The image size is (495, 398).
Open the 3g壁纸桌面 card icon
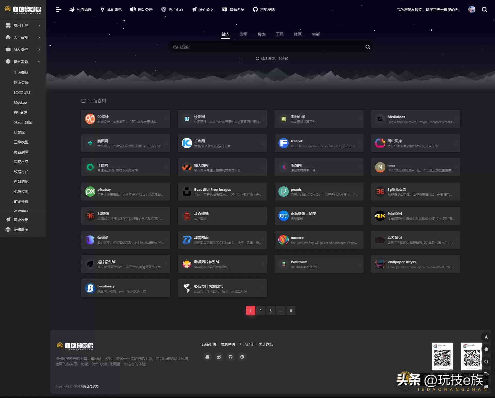click(380, 192)
